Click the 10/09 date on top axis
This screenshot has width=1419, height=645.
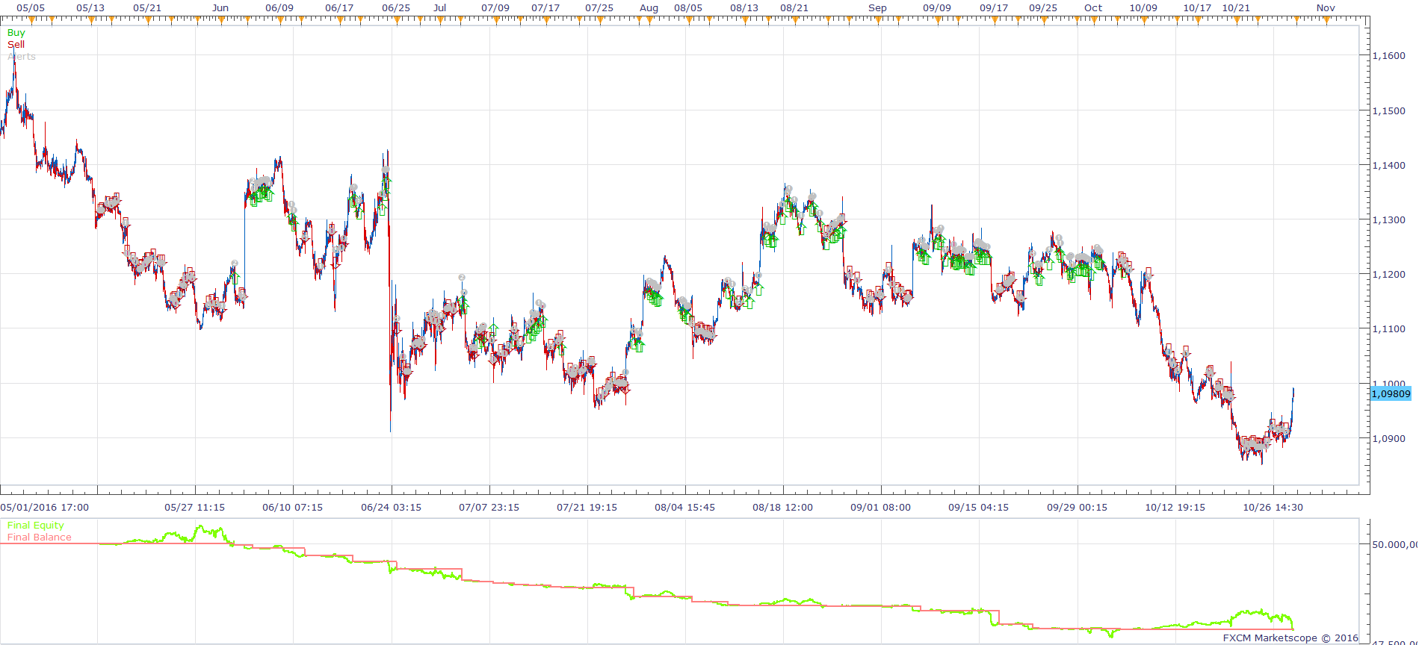point(1143,8)
